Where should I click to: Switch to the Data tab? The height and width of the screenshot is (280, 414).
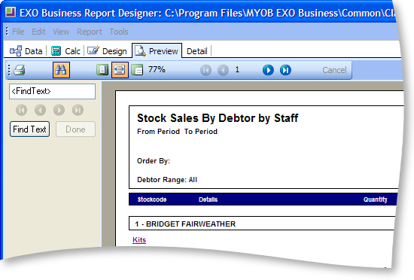tap(26, 51)
